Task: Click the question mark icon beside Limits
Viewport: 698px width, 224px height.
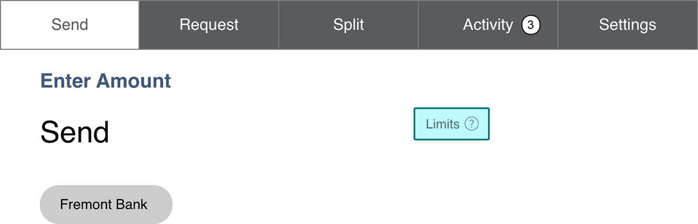Action: pos(472,124)
